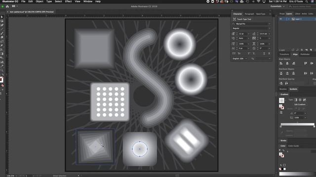Click Reverse Gradient icon

pyautogui.click(x=281, y=113)
